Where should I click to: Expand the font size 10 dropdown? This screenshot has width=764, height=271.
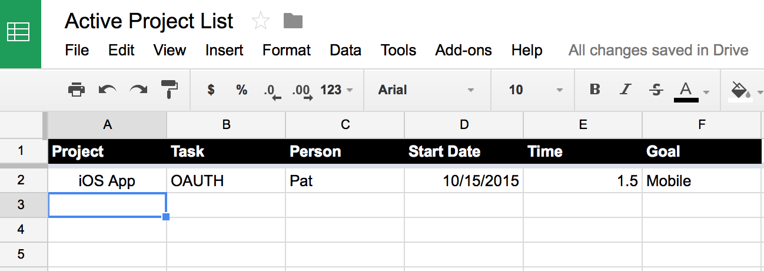click(536, 90)
